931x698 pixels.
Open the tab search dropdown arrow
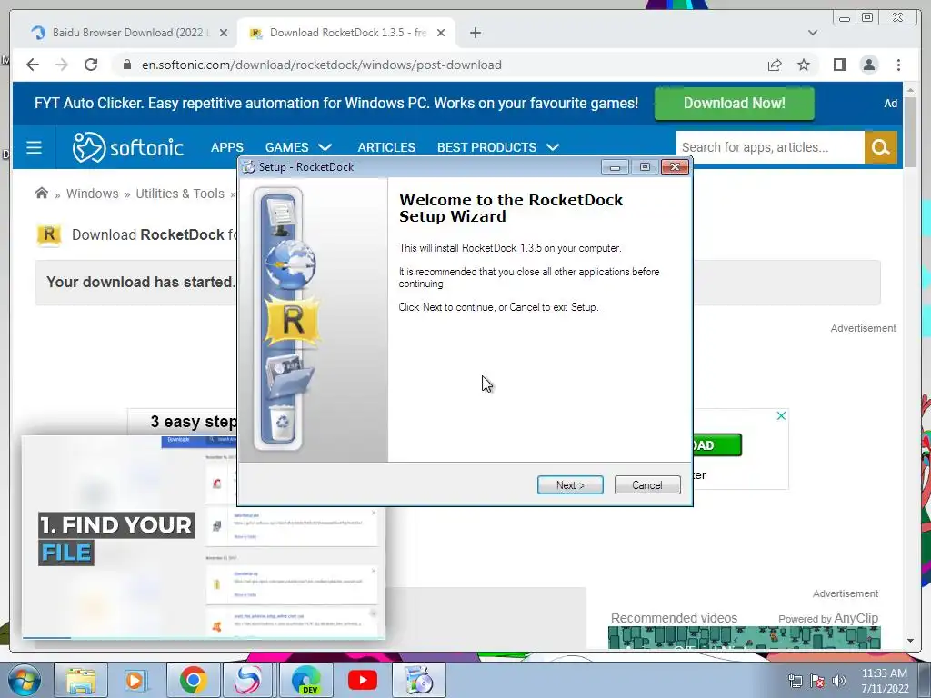tap(812, 33)
